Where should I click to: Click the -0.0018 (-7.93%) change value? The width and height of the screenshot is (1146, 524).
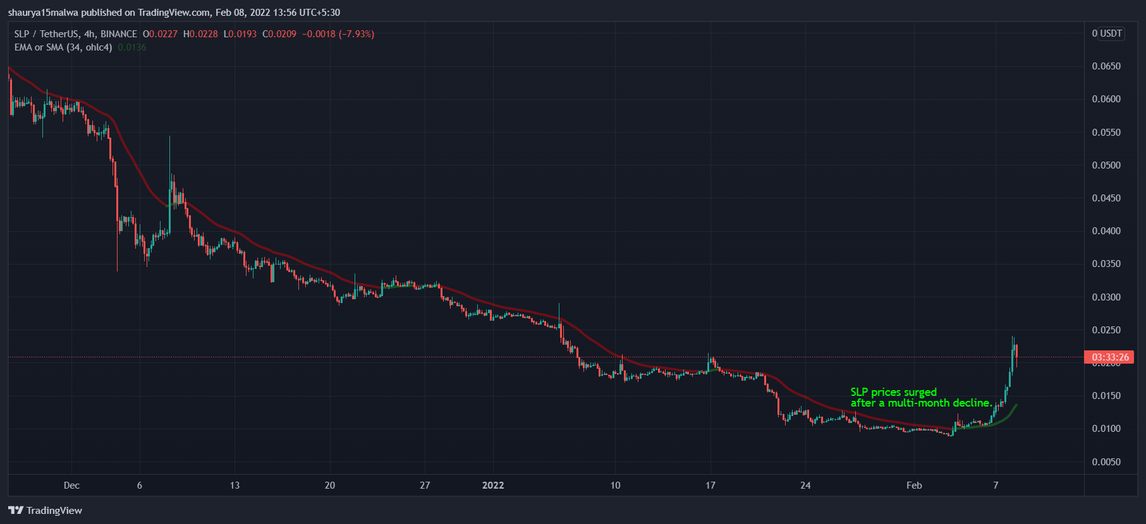pyautogui.click(x=338, y=34)
